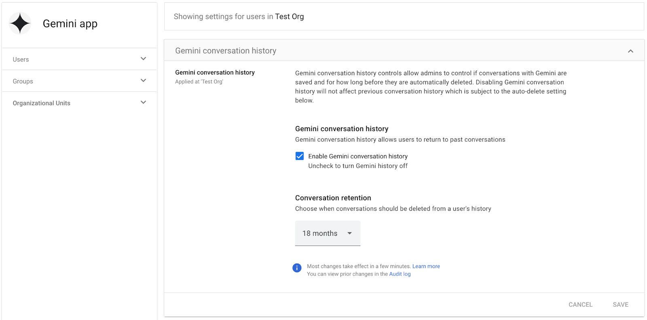
Task: Click "Gemini conversation history allows users" description
Action: [400, 140]
